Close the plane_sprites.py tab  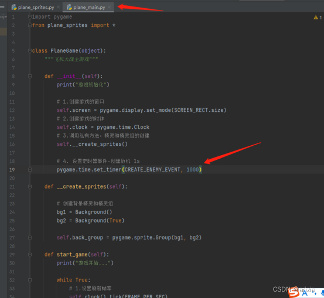coord(58,7)
